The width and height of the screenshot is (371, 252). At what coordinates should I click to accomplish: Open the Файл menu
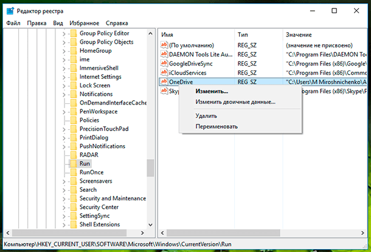point(13,23)
